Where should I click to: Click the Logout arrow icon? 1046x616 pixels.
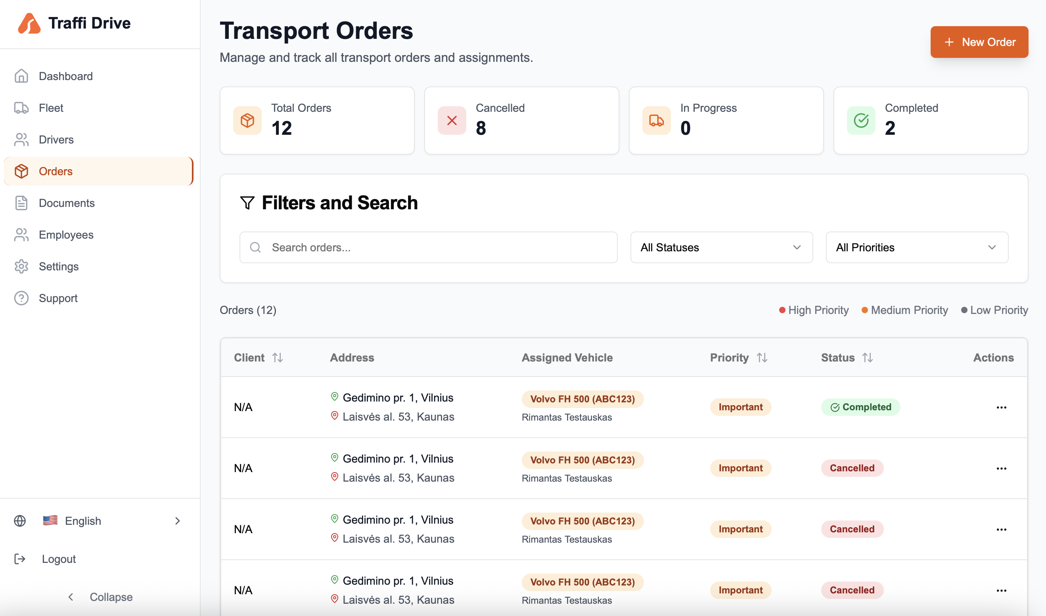click(20, 559)
